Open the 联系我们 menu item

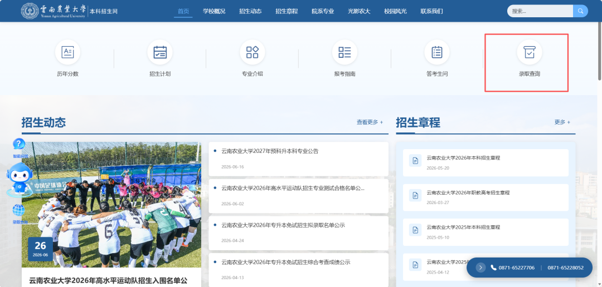tap(431, 11)
